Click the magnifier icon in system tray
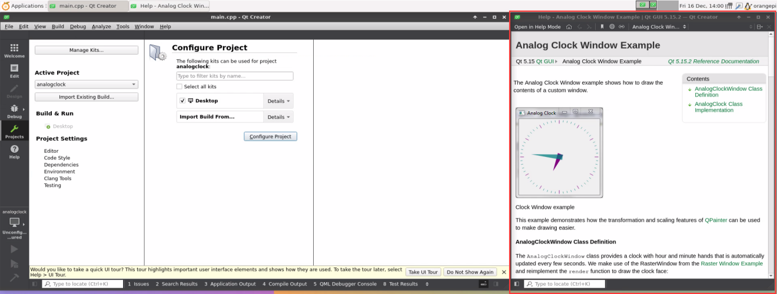 tap(739, 5)
